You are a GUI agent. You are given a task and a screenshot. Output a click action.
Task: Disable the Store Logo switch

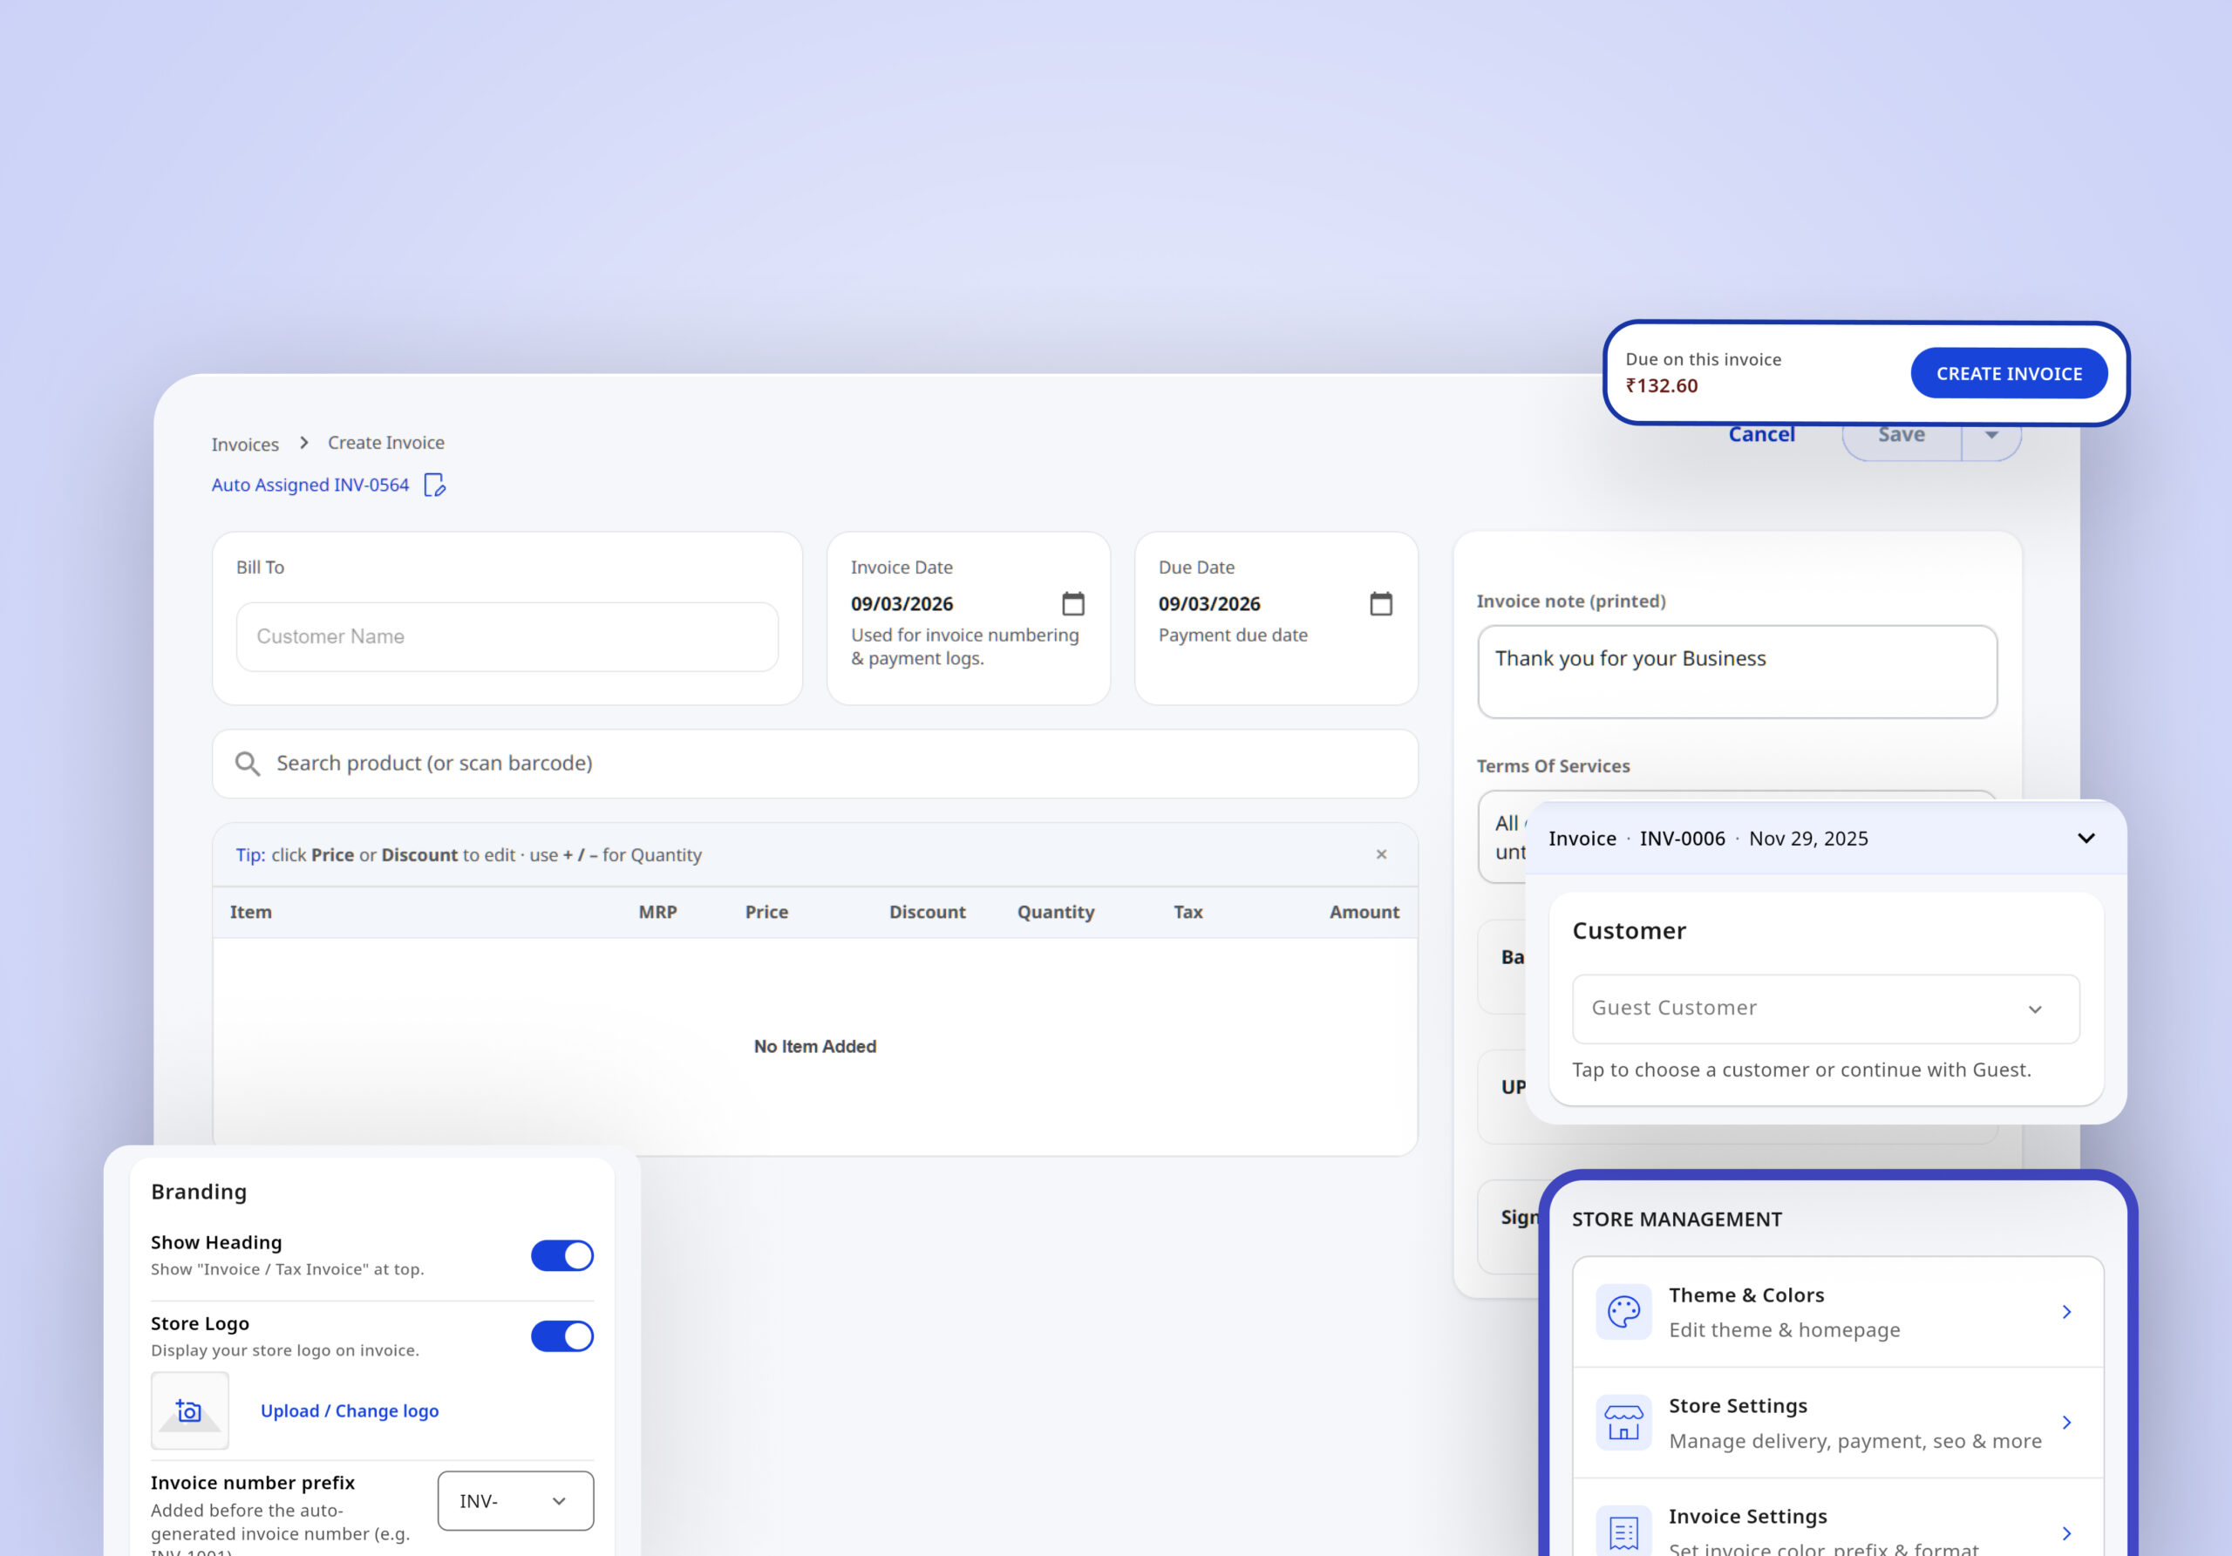pos(561,1336)
